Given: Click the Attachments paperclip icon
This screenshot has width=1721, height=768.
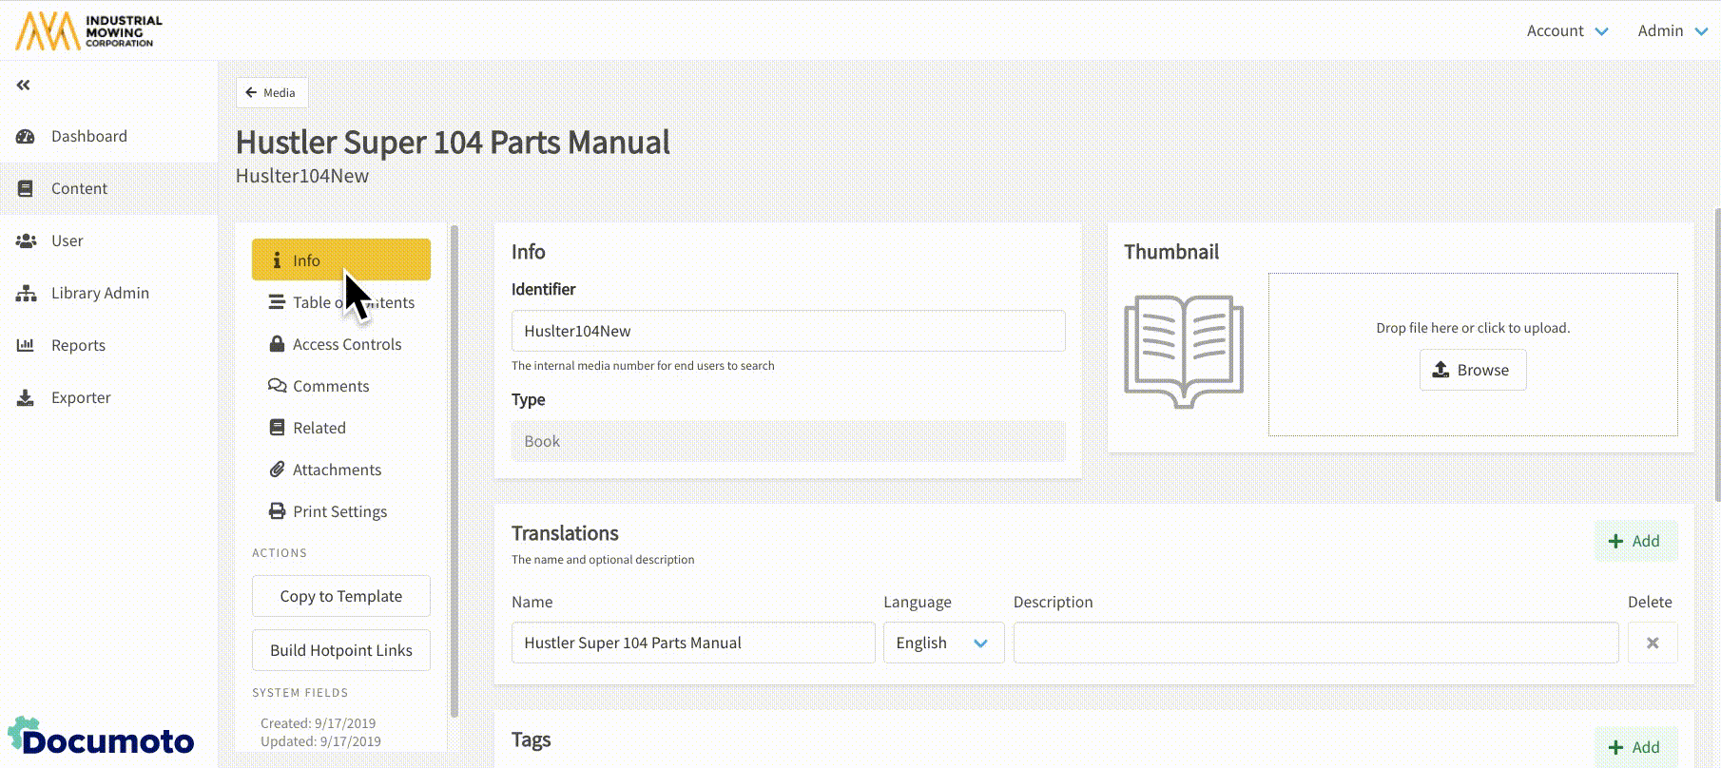Looking at the screenshot, I should tap(277, 470).
